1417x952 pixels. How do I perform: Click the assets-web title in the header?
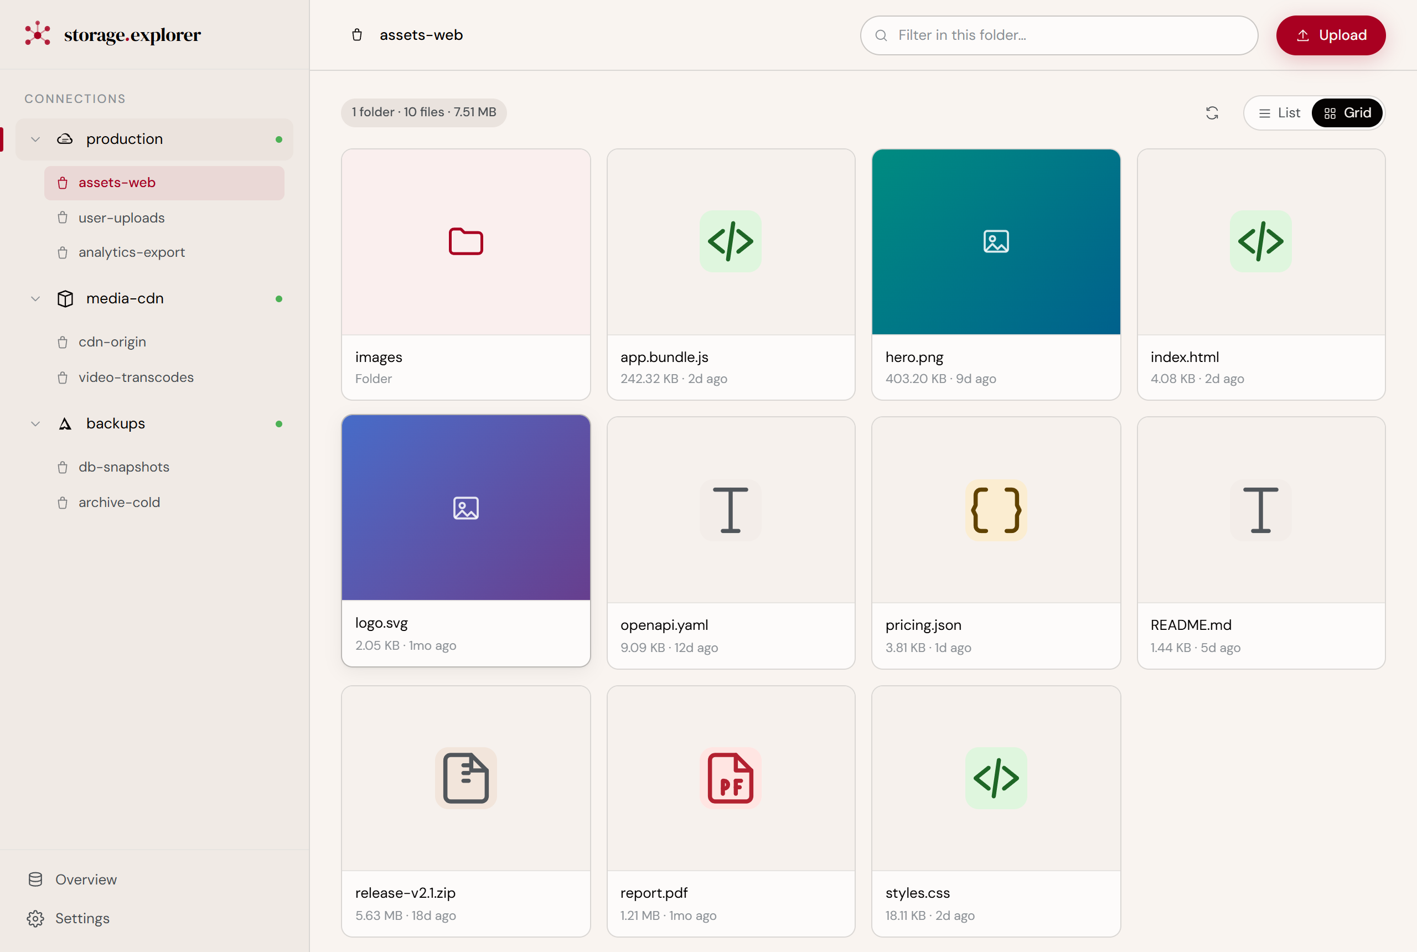click(x=421, y=35)
